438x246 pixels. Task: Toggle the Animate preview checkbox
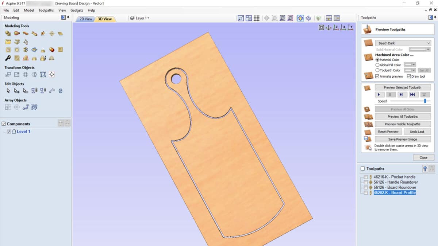[x=377, y=76]
